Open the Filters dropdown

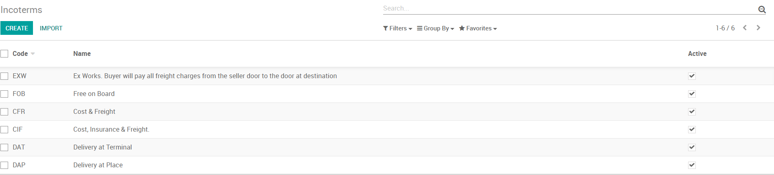tap(397, 28)
